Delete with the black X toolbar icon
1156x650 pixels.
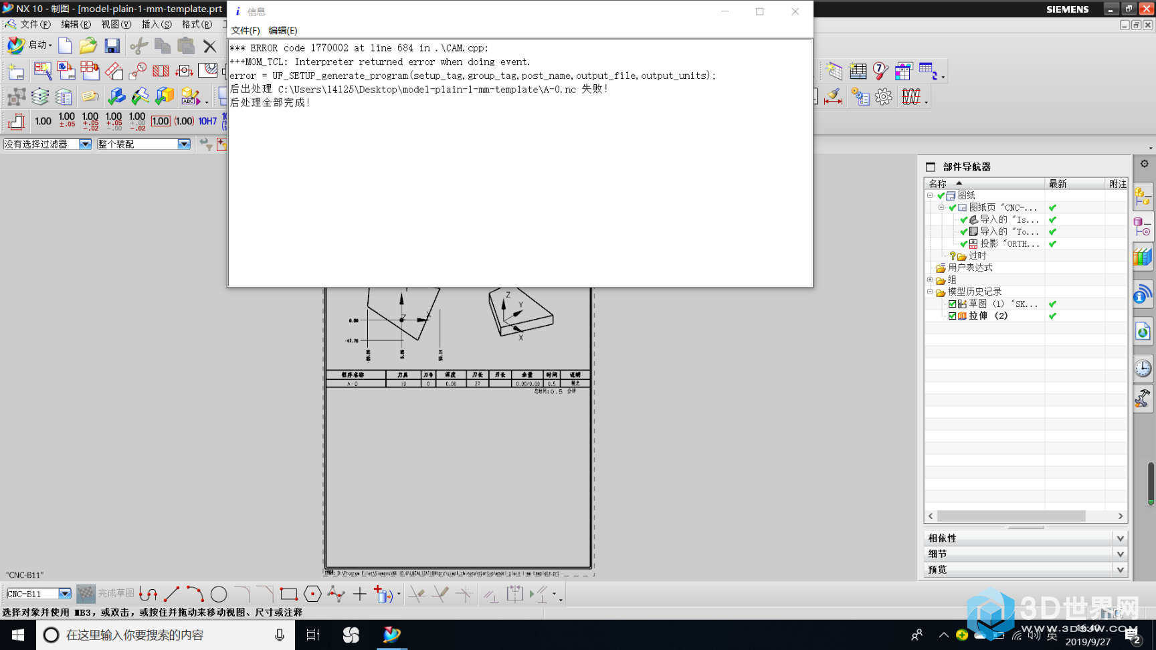209,45
